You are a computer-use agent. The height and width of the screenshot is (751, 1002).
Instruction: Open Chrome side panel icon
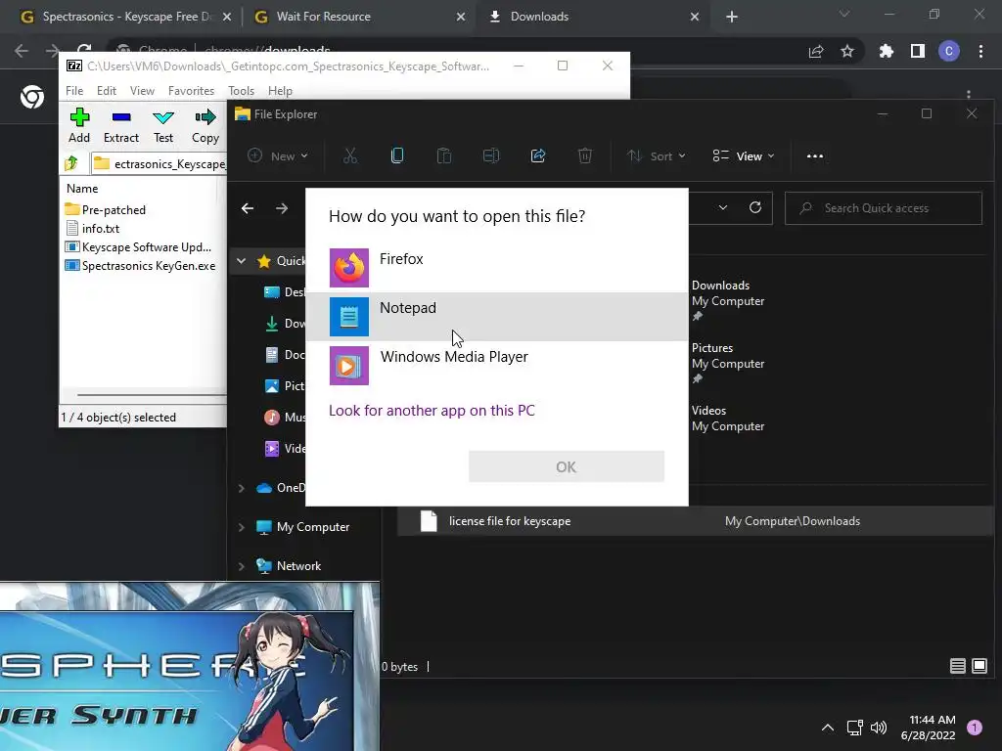[x=918, y=51]
